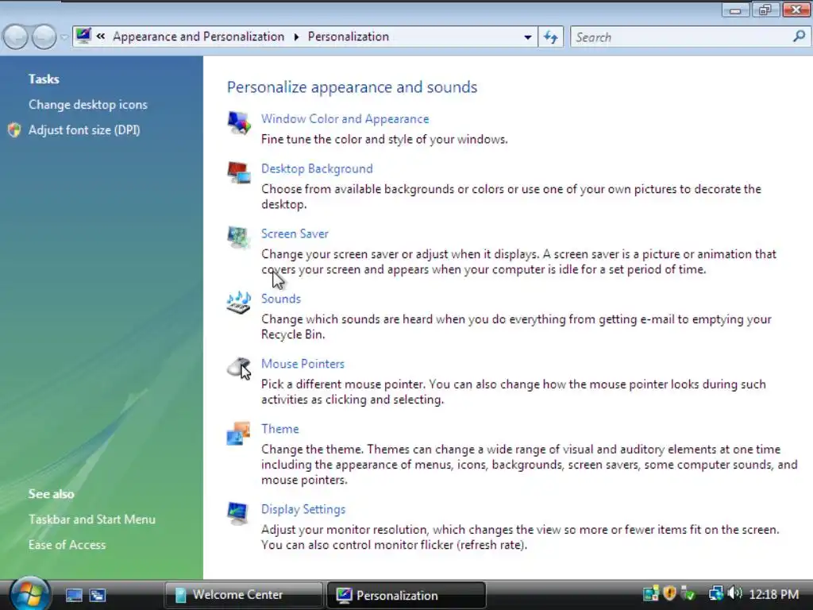The image size is (813, 610).
Task: Open Display Settings link
Action: 303,509
